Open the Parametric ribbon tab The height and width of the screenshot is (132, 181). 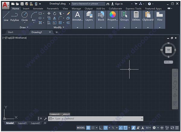pyautogui.click(x=53, y=9)
